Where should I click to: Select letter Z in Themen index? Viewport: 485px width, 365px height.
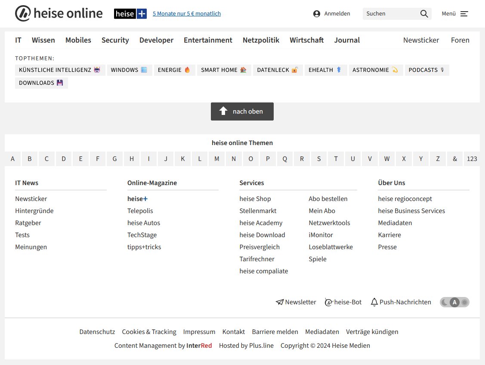438,159
